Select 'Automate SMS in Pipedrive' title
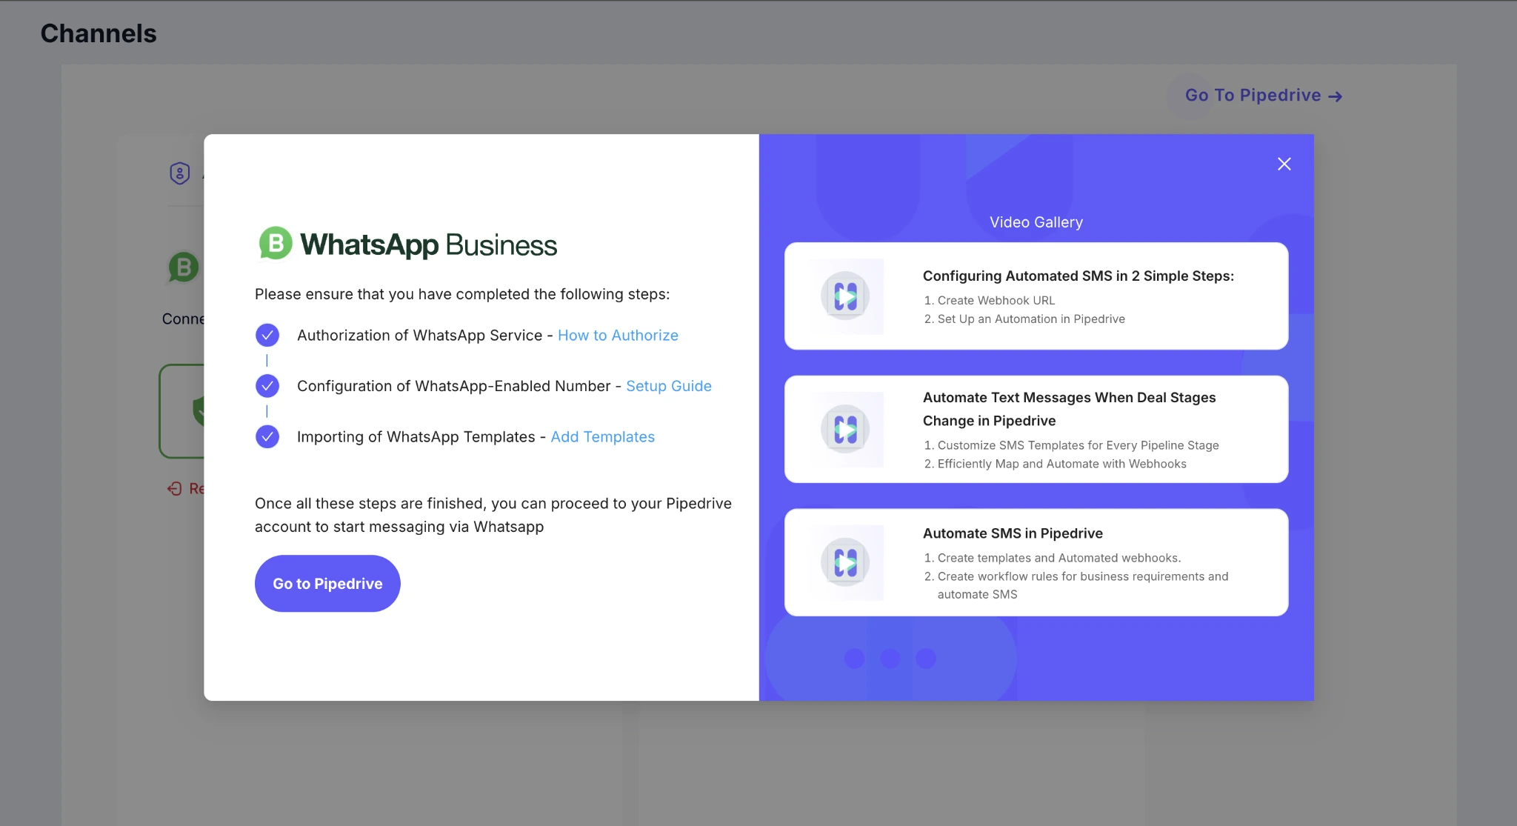This screenshot has height=826, width=1517. (x=1013, y=533)
